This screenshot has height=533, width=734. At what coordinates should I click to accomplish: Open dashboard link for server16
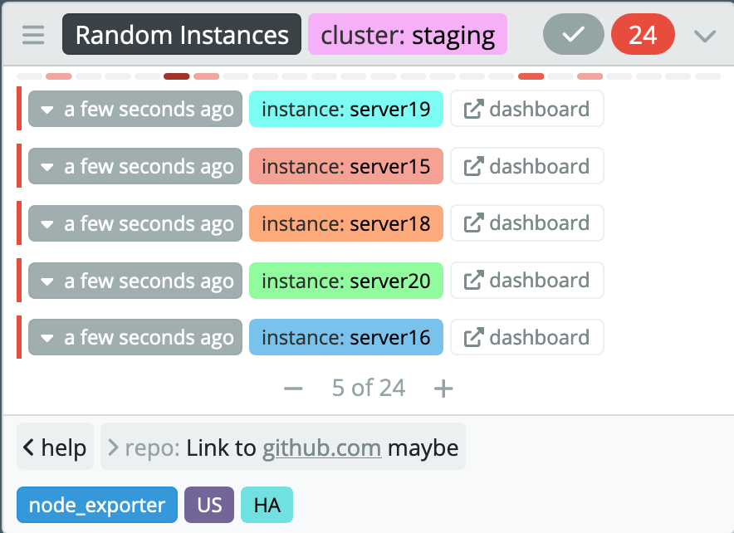click(526, 337)
